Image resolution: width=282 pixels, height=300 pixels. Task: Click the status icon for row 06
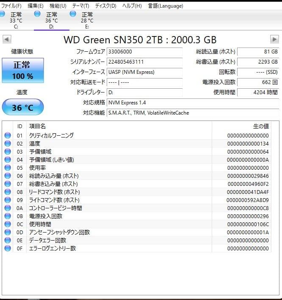tap(8, 175)
